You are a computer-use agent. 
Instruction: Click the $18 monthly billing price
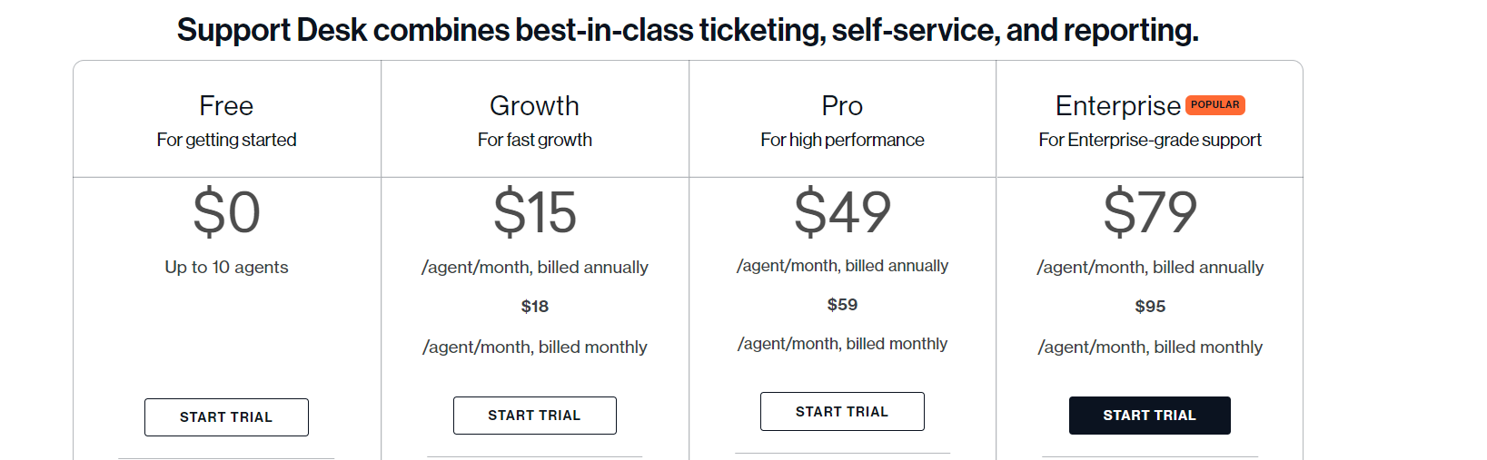pyautogui.click(x=534, y=307)
